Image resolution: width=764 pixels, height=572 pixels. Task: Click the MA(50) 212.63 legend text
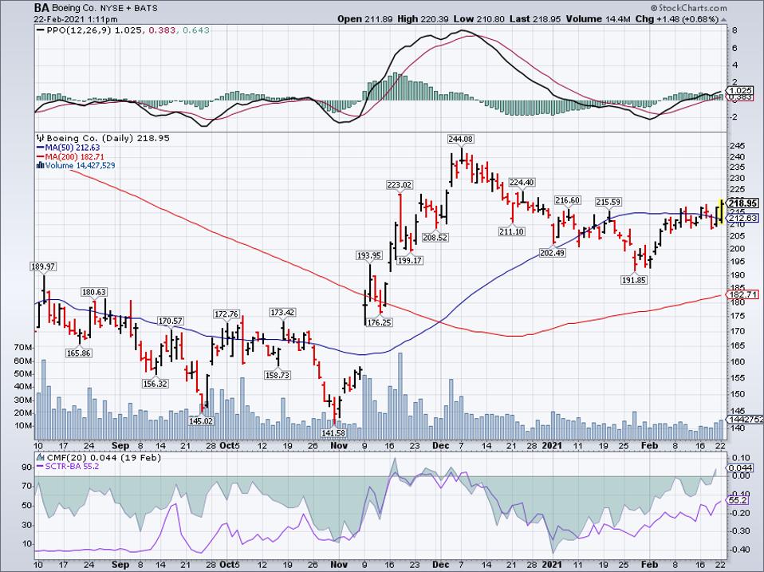tap(73, 148)
